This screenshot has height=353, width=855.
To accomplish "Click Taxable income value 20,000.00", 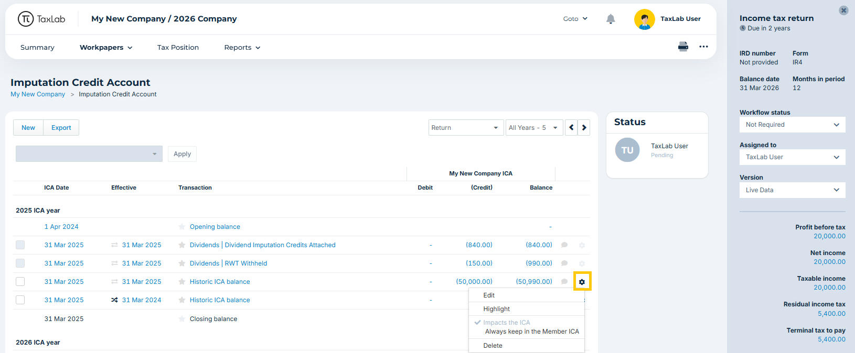I will 829,288.
